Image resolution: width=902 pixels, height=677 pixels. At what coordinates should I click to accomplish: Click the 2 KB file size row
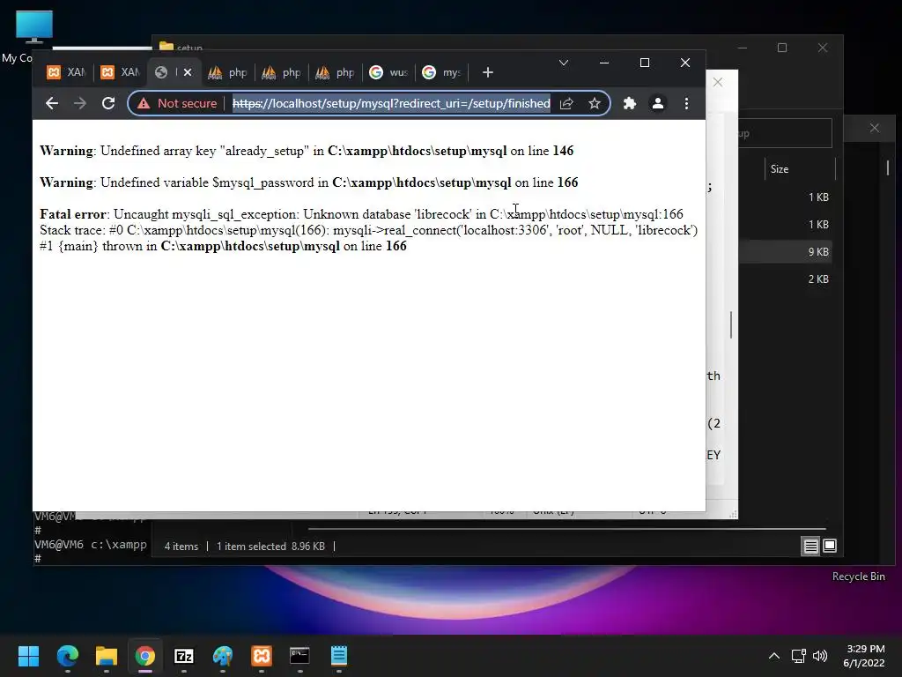pos(818,279)
